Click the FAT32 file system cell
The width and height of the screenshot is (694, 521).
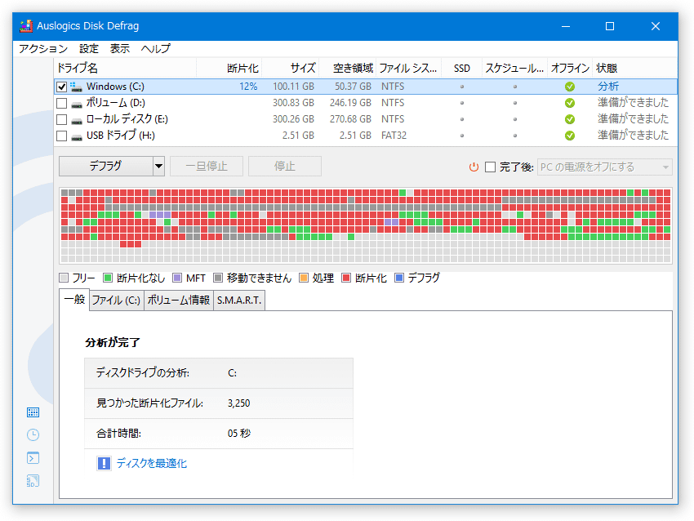point(394,136)
